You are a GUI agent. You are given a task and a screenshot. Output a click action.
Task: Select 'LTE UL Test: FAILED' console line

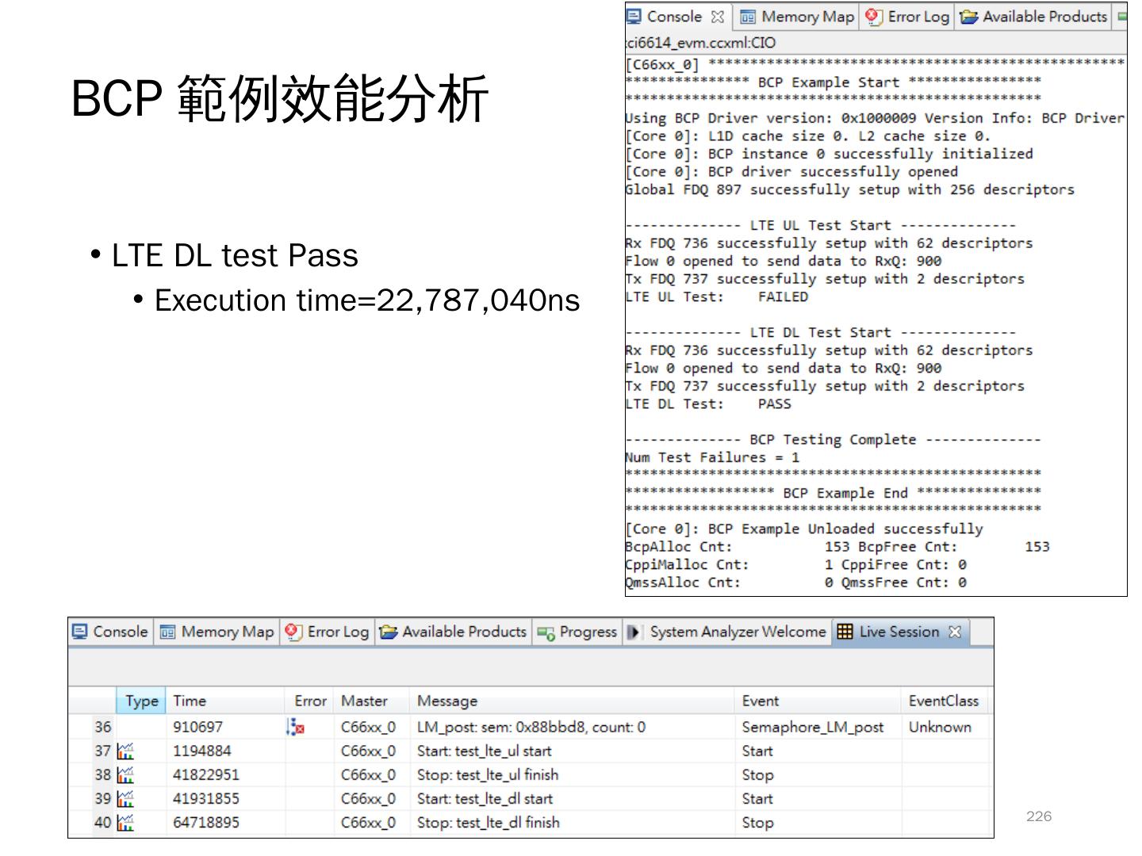click(x=717, y=296)
